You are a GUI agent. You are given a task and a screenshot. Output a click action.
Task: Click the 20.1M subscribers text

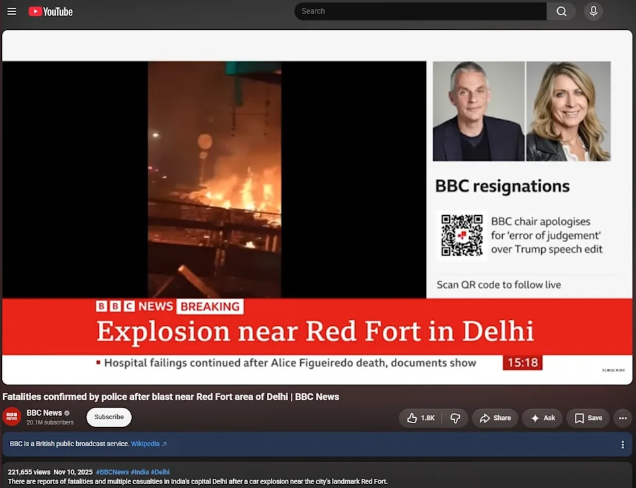(50, 422)
